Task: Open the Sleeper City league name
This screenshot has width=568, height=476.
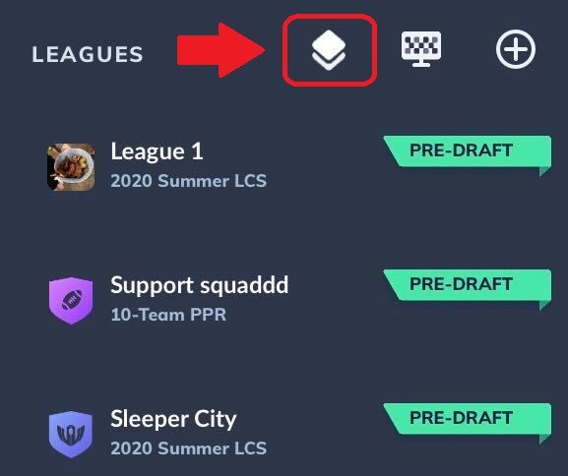Action: pos(173,419)
